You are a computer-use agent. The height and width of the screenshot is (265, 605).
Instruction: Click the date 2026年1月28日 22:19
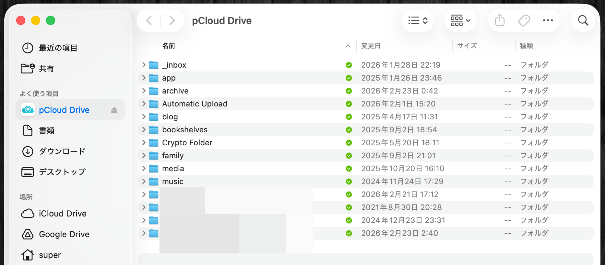pyautogui.click(x=401, y=65)
